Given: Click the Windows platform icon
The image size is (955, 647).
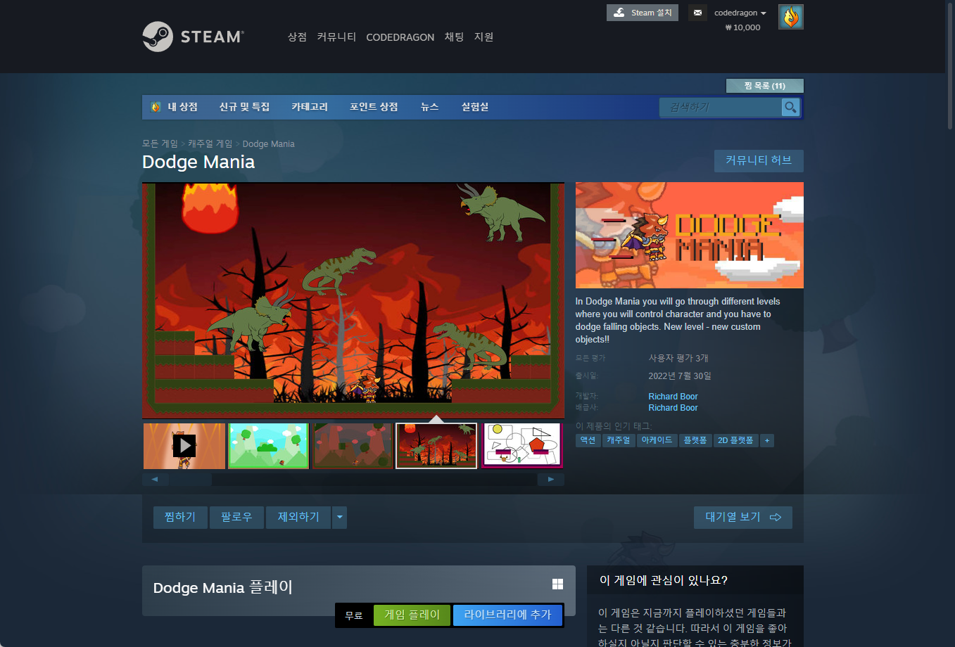Looking at the screenshot, I should [x=557, y=584].
